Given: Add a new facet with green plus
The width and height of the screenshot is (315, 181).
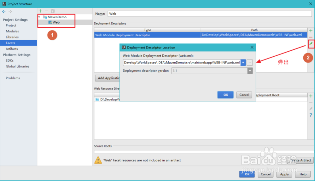Looking at the screenshot, I should pyautogui.click(x=40, y=11).
